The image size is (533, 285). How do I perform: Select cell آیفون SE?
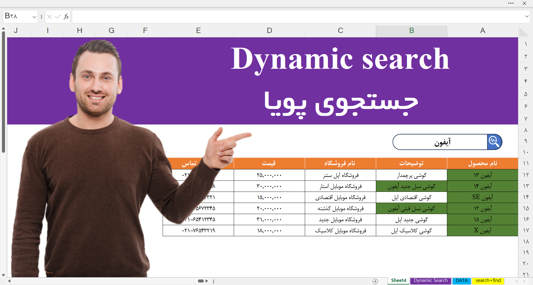pyautogui.click(x=482, y=197)
